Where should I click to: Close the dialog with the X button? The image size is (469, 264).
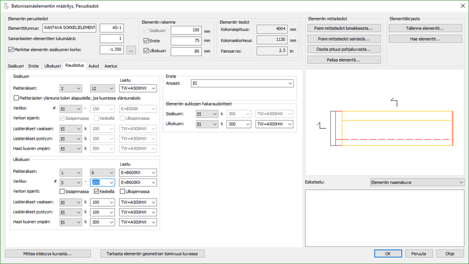[x=462, y=6]
